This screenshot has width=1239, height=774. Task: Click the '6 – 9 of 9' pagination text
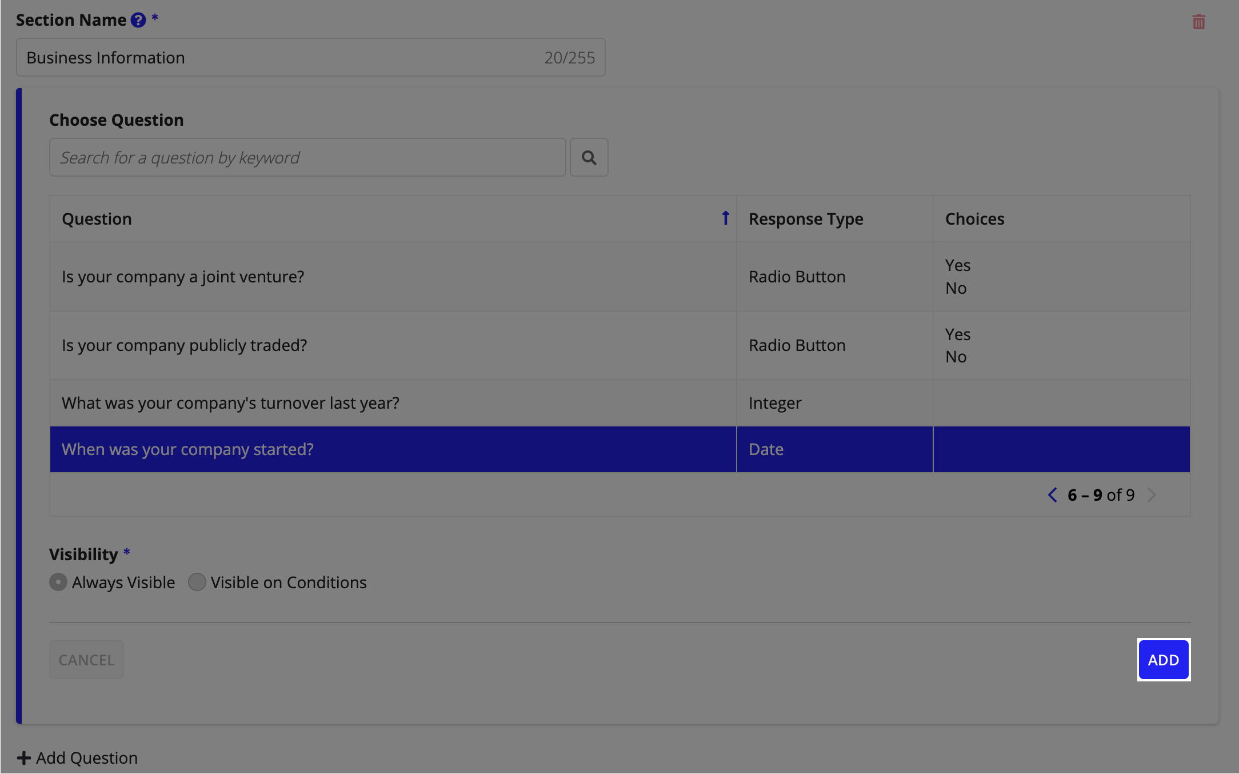pyautogui.click(x=1101, y=495)
